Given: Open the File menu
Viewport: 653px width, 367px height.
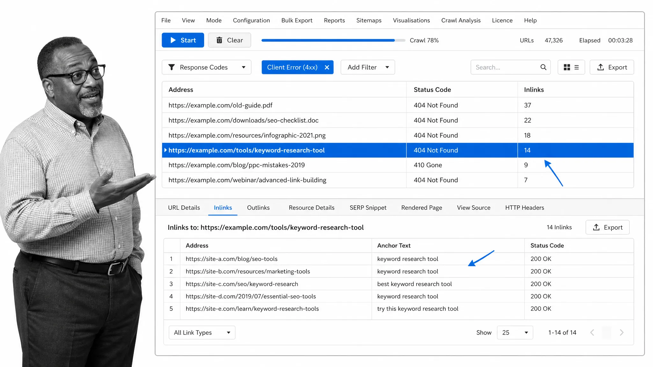Looking at the screenshot, I should point(166,20).
